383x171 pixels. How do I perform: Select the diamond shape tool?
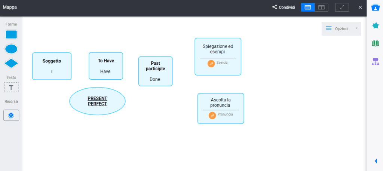pos(11,64)
